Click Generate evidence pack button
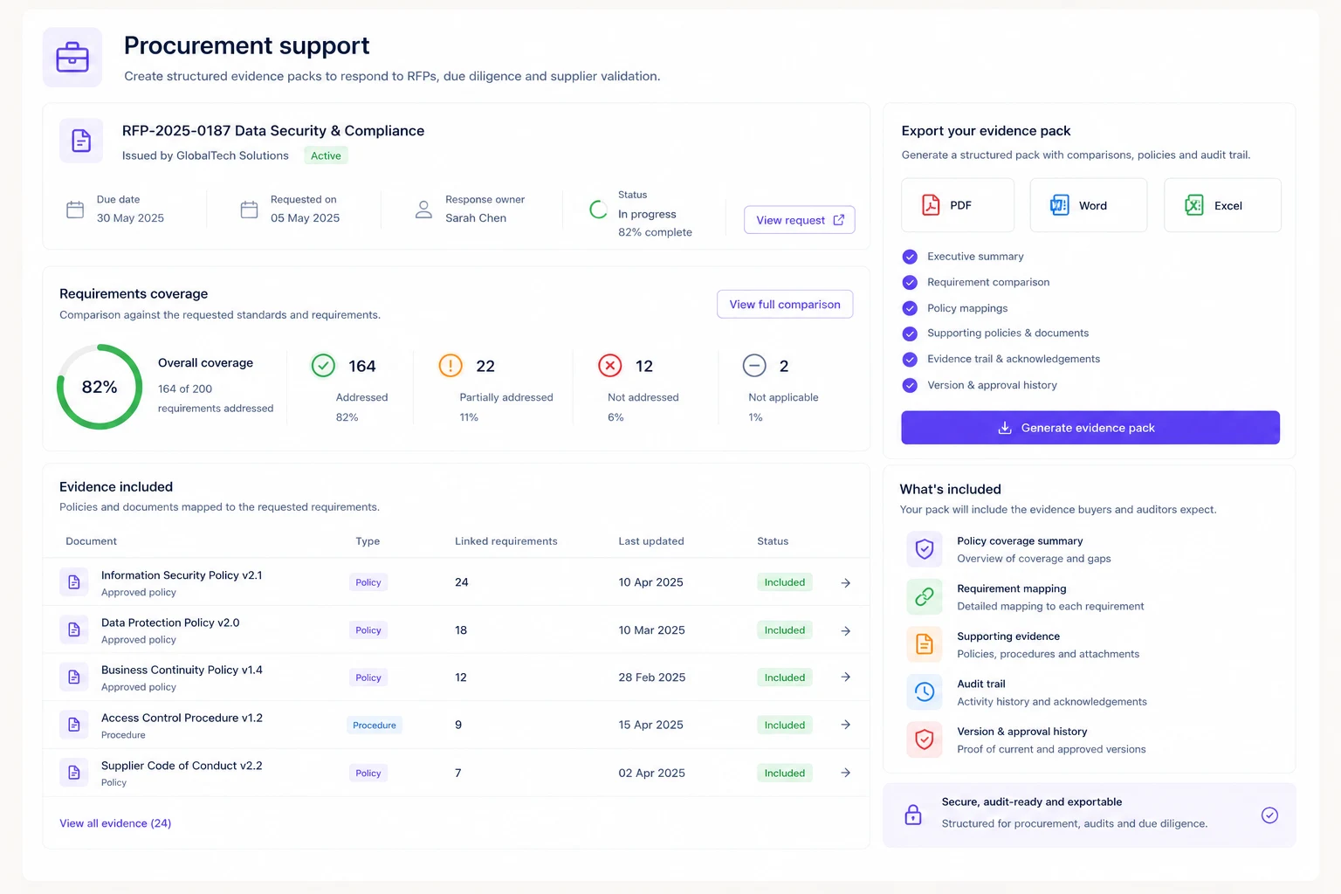1341x894 pixels. 1090,428
